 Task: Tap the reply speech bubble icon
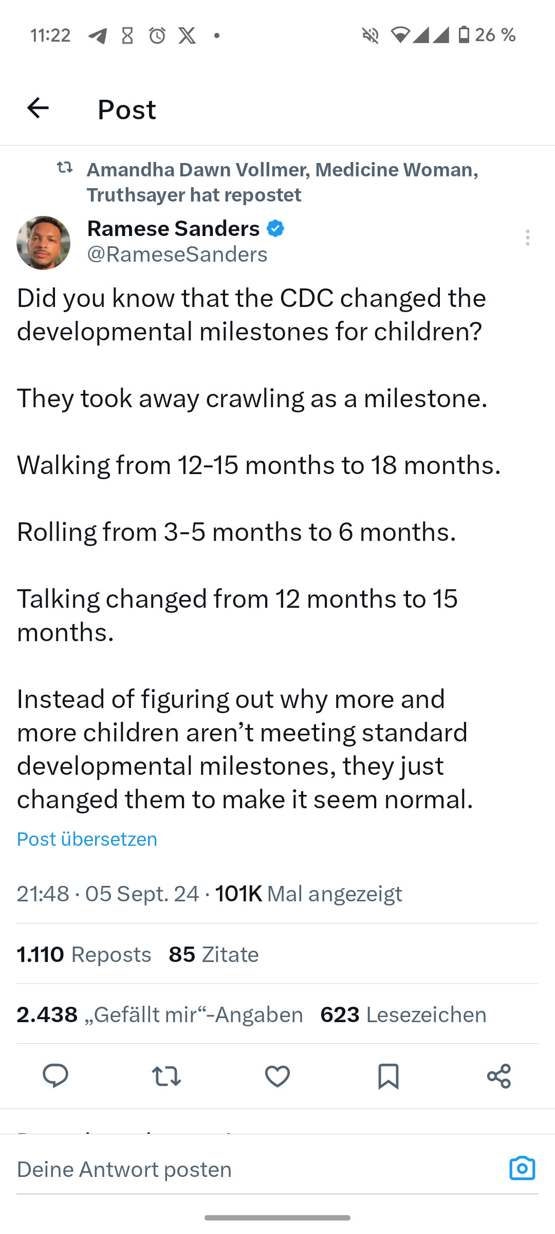point(55,1076)
